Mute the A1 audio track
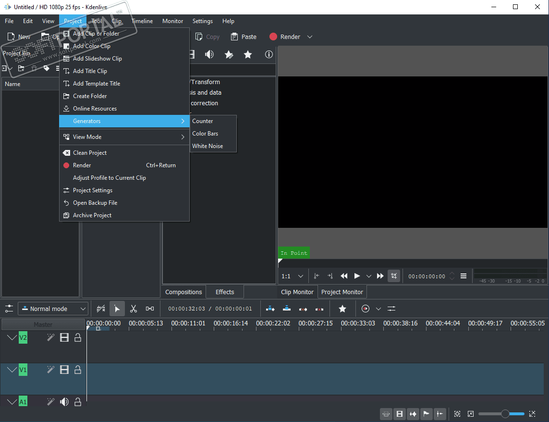The width and height of the screenshot is (549, 422). tap(64, 402)
